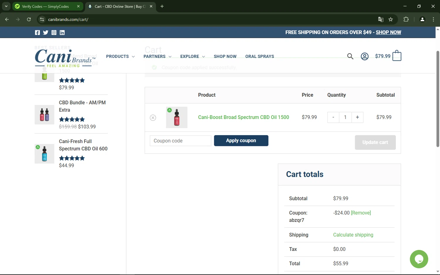Click the Update cart button
The width and height of the screenshot is (440, 275).
tap(375, 142)
